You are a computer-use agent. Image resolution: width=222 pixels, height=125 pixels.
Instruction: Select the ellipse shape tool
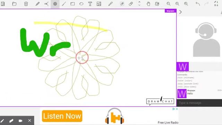81,4
